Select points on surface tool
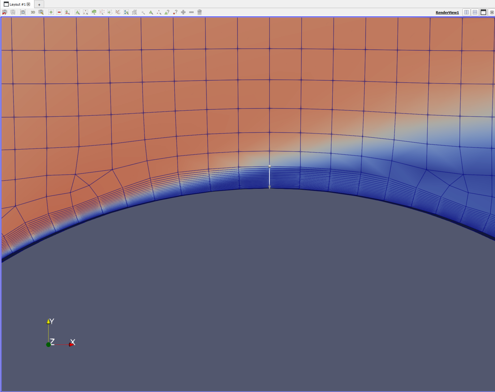This screenshot has height=392, width=495. click(85, 12)
